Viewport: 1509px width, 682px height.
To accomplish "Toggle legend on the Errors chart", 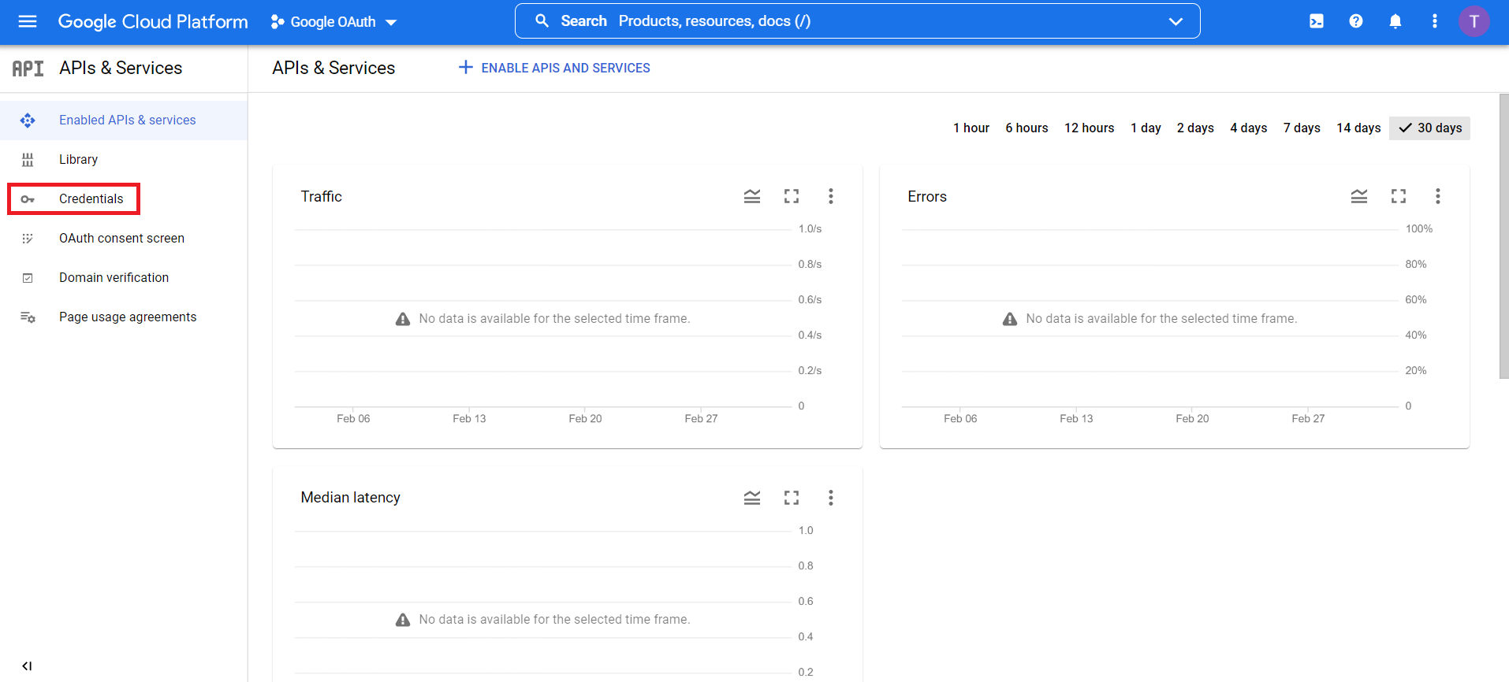I will (1359, 196).
